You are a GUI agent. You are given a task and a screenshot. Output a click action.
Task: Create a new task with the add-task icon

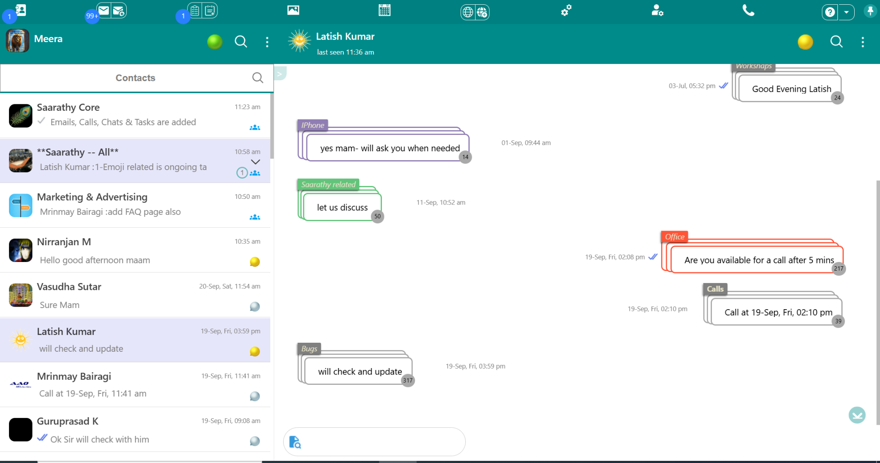tap(209, 10)
